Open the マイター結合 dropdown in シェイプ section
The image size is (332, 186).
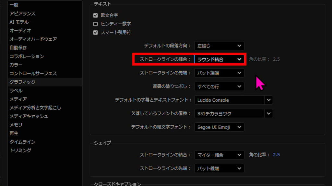(219, 155)
